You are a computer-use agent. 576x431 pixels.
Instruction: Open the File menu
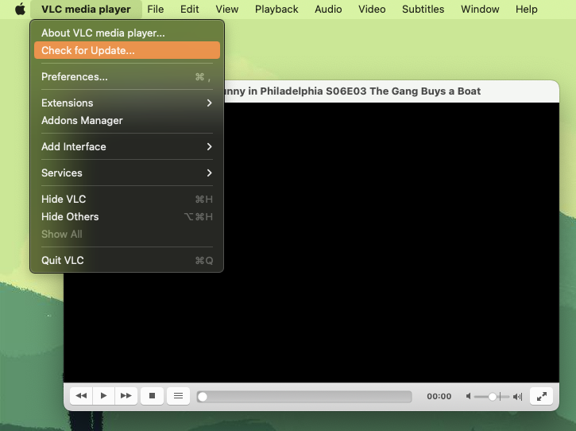tap(156, 9)
